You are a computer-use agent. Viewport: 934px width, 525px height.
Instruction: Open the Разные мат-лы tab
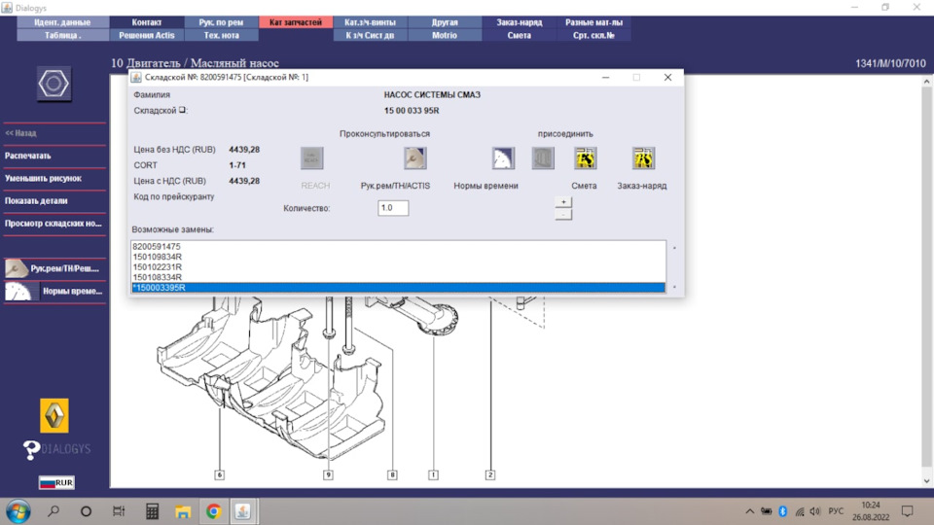(x=593, y=22)
